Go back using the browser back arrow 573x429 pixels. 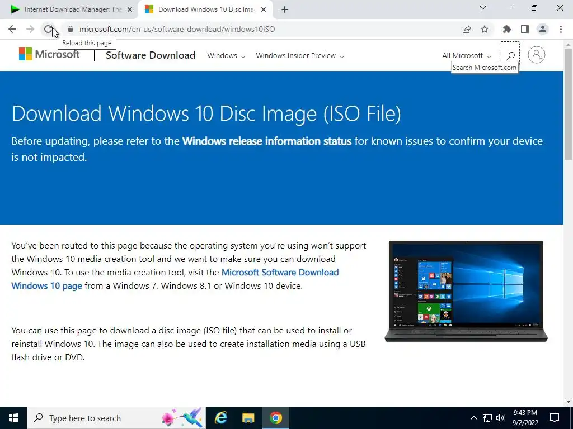pos(12,29)
